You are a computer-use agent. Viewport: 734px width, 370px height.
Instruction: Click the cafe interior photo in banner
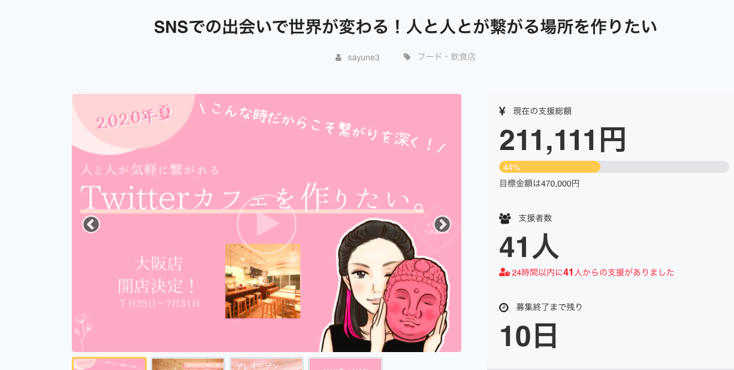[x=262, y=281]
